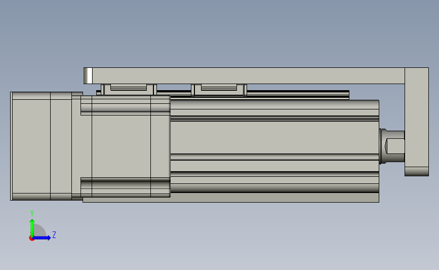Click the green Y axis arrow of the triad
439x270 pixels.
(32, 228)
